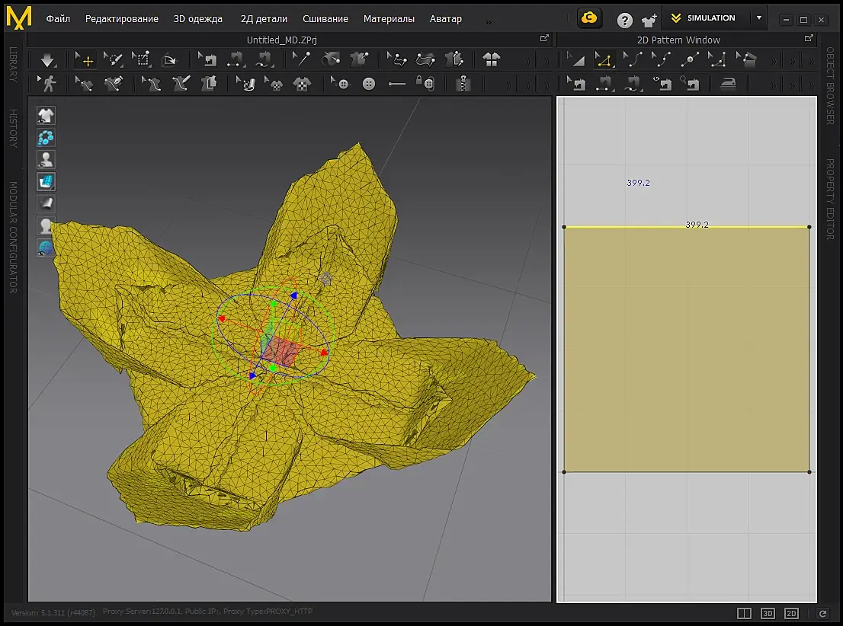Image resolution: width=843 pixels, height=626 pixels.
Task: Click the 3D view layout button
Action: [768, 613]
